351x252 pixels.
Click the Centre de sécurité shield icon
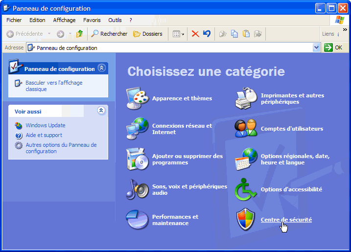coord(246,220)
